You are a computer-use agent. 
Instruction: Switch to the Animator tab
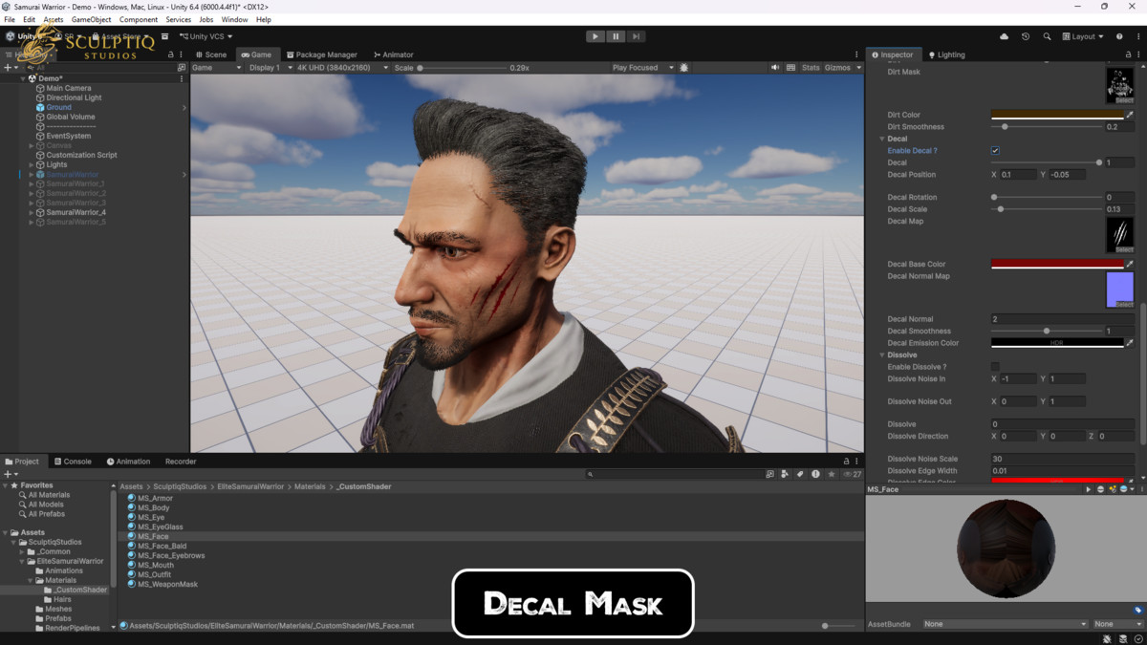coord(394,54)
